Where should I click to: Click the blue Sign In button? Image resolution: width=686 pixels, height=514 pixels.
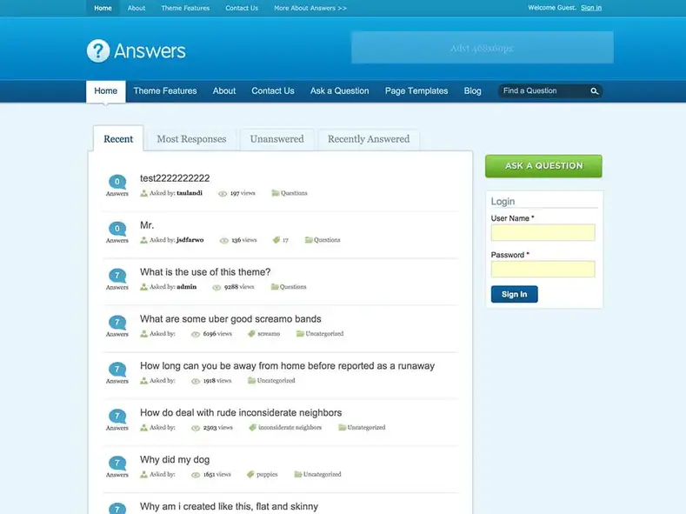[x=514, y=295]
